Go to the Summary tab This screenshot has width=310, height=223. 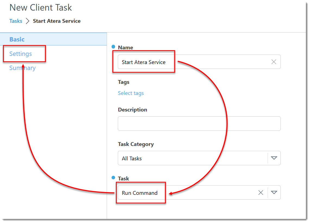tap(23, 68)
